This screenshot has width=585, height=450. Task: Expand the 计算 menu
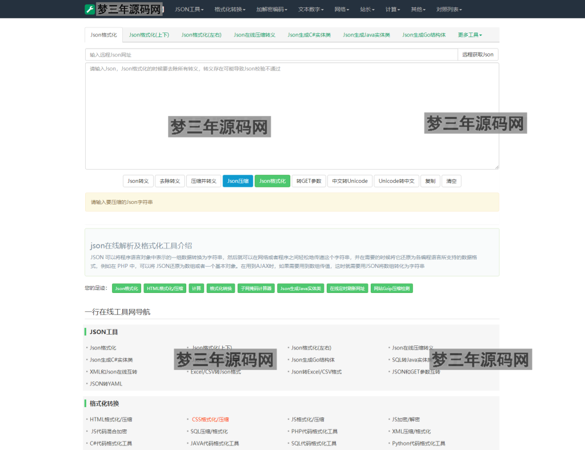392,9
